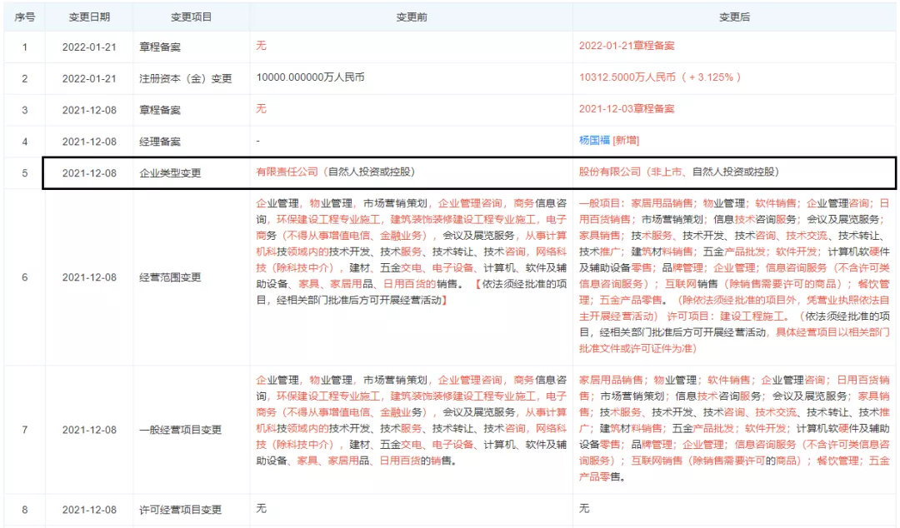This screenshot has height=528, width=900.
Task: Select 无 in 变更前 of row 1
Action: click(x=261, y=46)
